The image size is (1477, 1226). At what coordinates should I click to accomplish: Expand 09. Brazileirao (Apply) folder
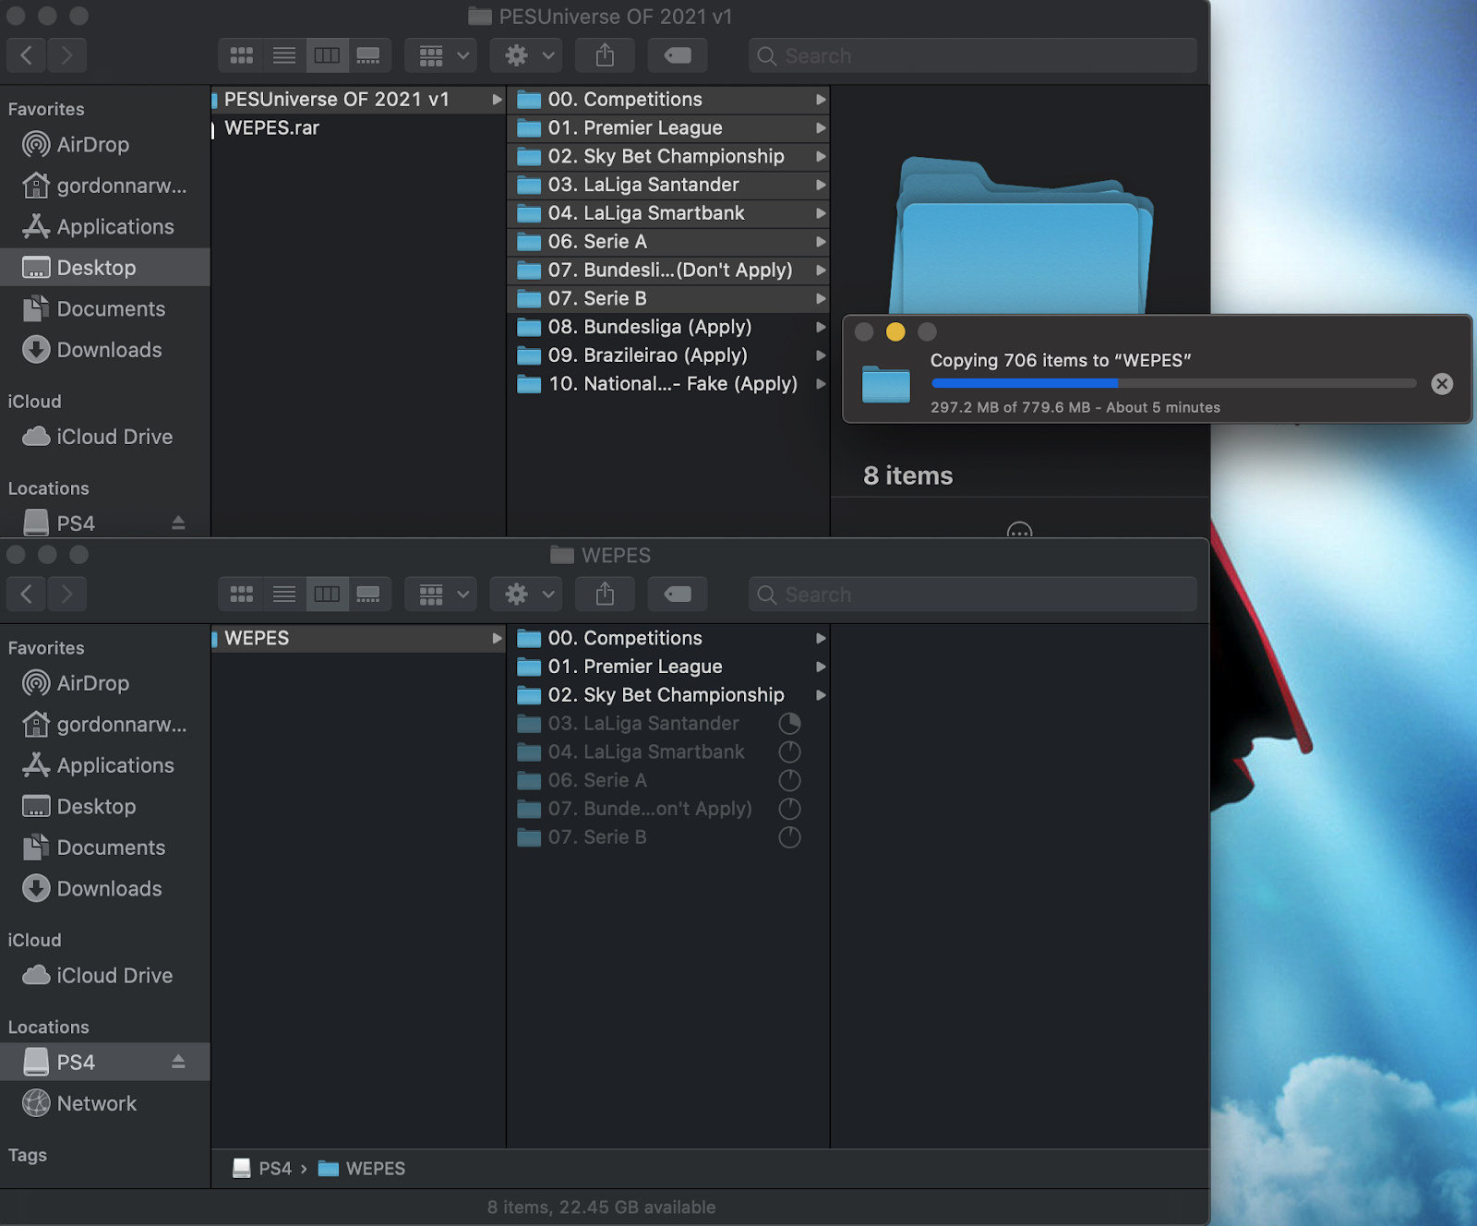(821, 355)
